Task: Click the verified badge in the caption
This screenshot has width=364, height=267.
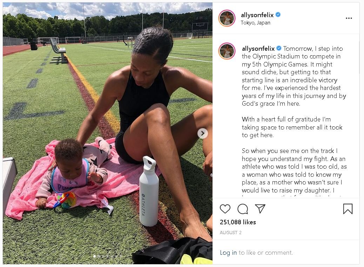Action: coord(279,48)
